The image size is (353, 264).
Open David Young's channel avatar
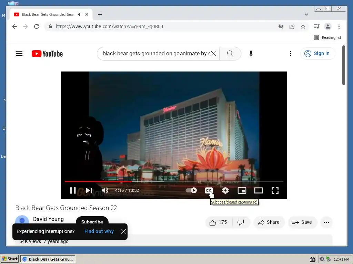[22, 220]
